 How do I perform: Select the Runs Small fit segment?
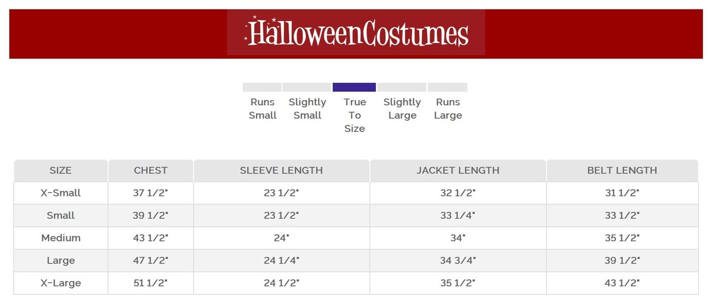click(x=262, y=87)
